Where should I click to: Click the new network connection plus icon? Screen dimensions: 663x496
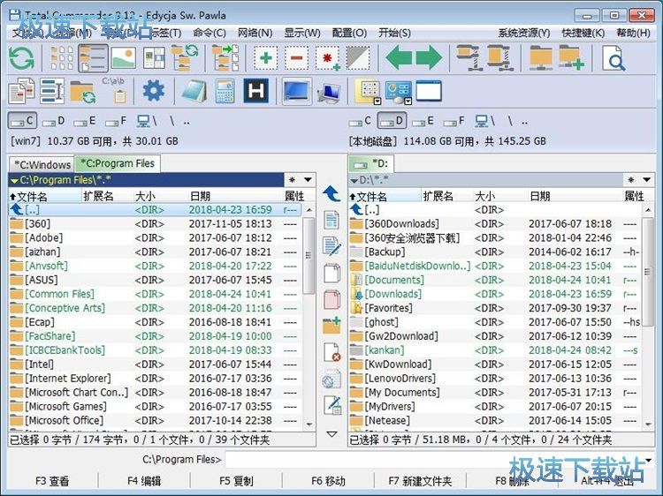(x=571, y=58)
